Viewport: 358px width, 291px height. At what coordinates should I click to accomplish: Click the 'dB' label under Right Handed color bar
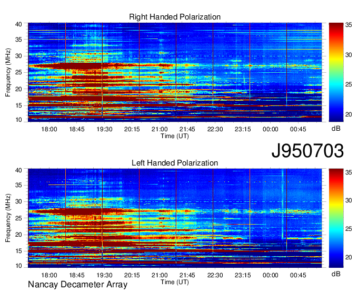click(x=336, y=129)
